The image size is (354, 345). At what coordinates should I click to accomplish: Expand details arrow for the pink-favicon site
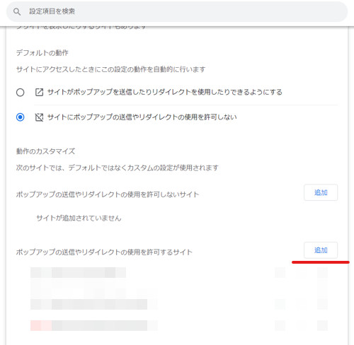[x=280, y=325]
